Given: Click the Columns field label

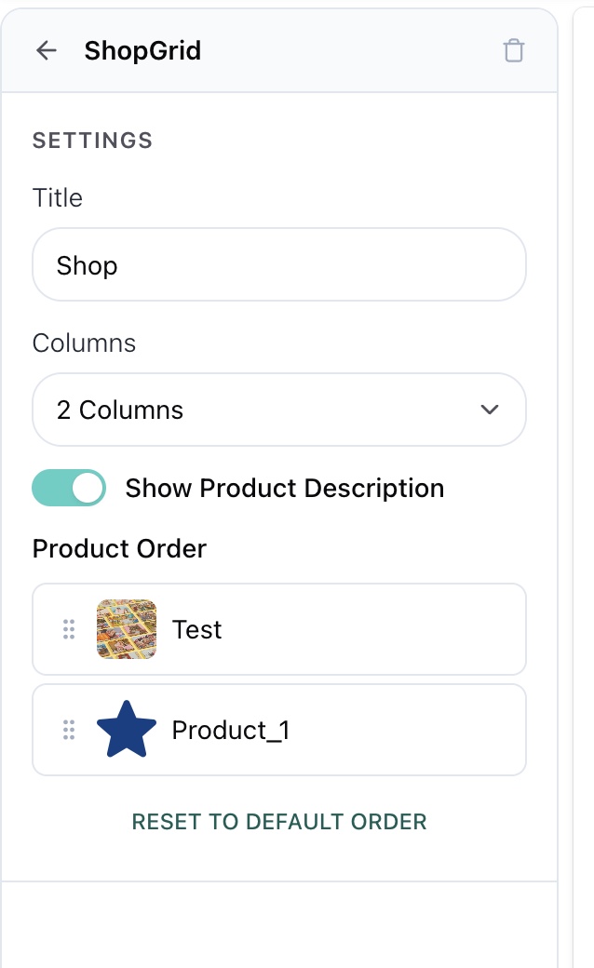Looking at the screenshot, I should click(84, 343).
